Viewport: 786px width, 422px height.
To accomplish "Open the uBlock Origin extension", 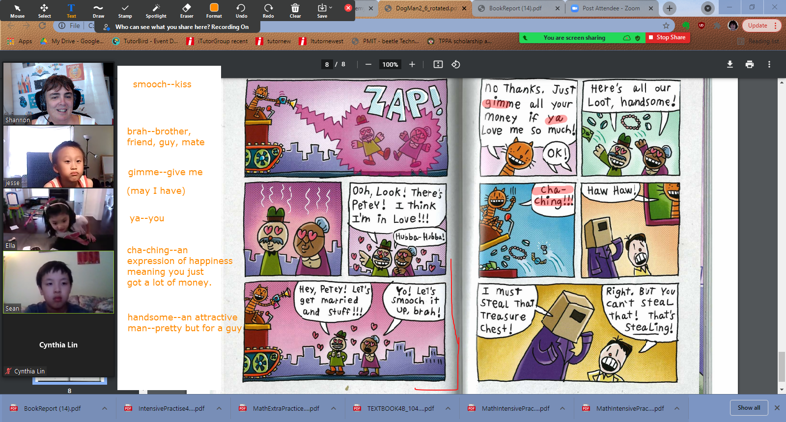I will click(x=702, y=26).
